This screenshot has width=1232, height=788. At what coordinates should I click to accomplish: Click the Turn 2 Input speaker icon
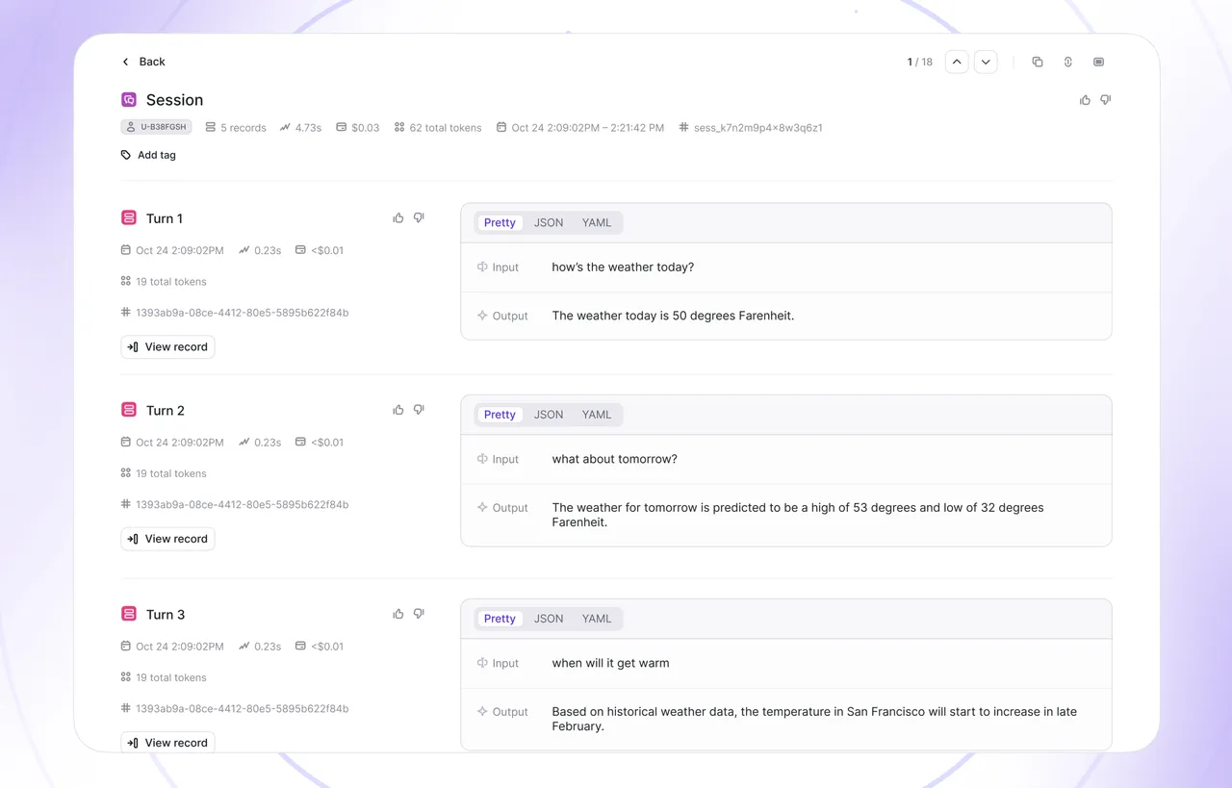point(483,459)
